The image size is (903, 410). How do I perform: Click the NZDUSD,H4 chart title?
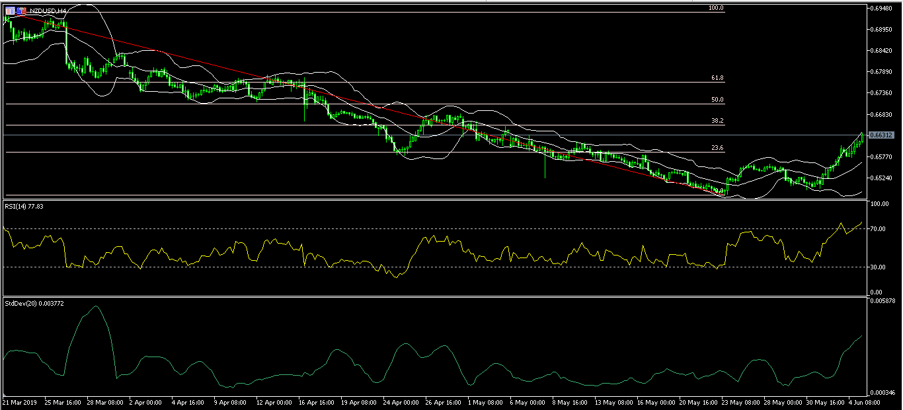tap(48, 11)
